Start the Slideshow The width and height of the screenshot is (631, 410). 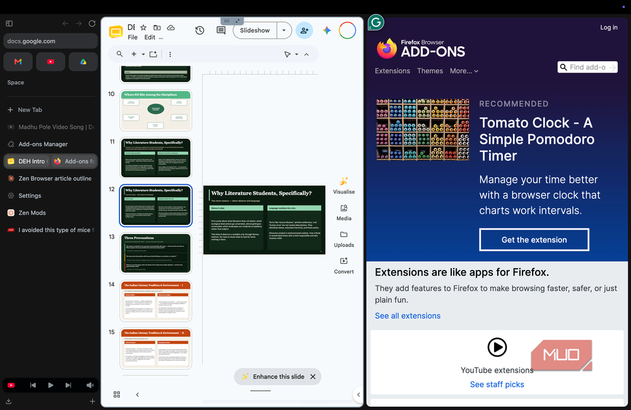[255, 30]
